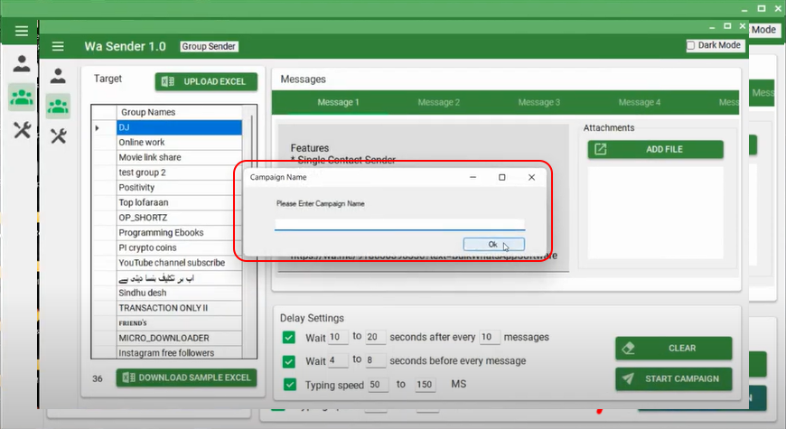Screen dimensions: 786x429
Task: Click the Group Names list scrollbar
Action: pos(253,226)
